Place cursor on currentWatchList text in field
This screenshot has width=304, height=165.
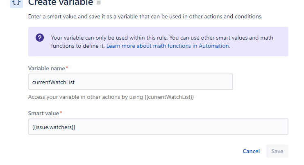[x=53, y=82]
